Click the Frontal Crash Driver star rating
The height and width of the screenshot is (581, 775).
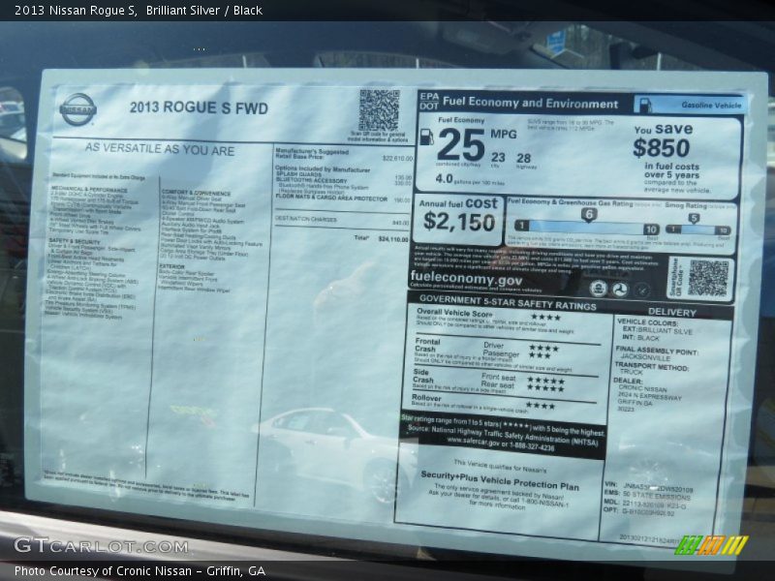(543, 348)
